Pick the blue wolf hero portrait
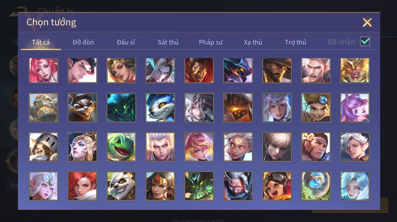Image resolution: width=397 pixels, height=222 pixels. (160, 108)
